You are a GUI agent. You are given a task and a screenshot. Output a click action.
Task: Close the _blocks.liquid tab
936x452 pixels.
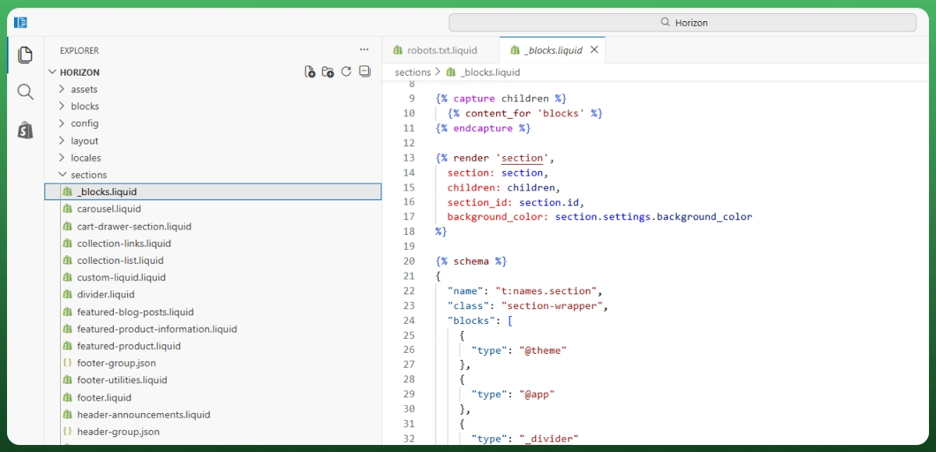pyautogui.click(x=594, y=49)
